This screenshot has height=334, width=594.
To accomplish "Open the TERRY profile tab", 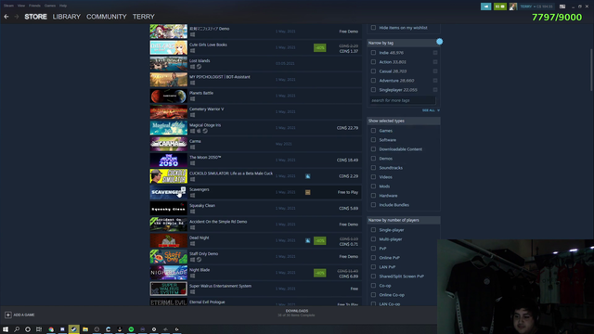I will point(144,17).
